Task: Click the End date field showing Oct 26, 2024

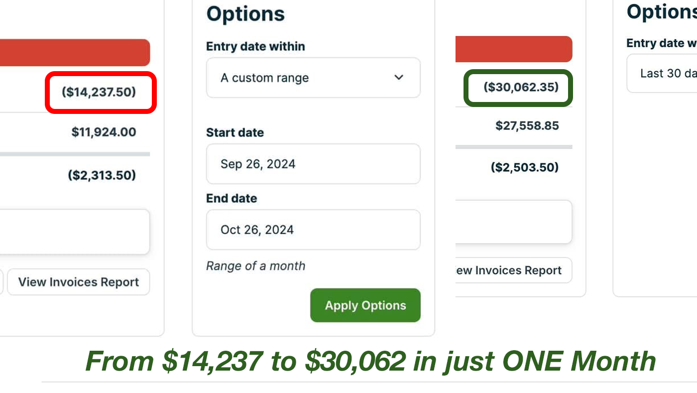Action: (313, 230)
